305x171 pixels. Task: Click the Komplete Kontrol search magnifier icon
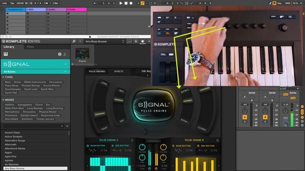pyautogui.click(x=74, y=41)
